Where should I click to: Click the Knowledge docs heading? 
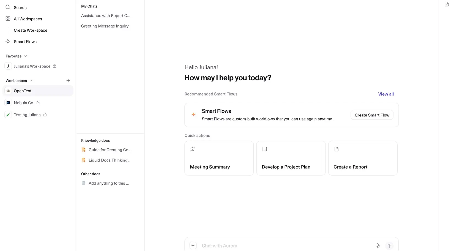pos(95,140)
